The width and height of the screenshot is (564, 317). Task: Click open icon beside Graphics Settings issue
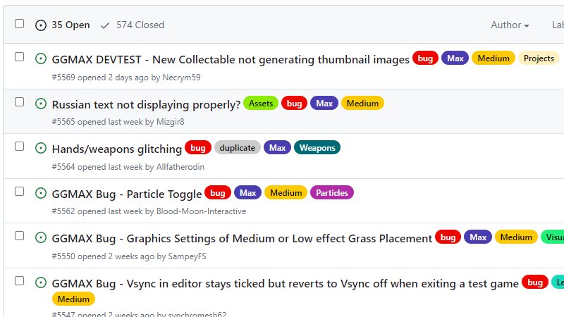41,238
